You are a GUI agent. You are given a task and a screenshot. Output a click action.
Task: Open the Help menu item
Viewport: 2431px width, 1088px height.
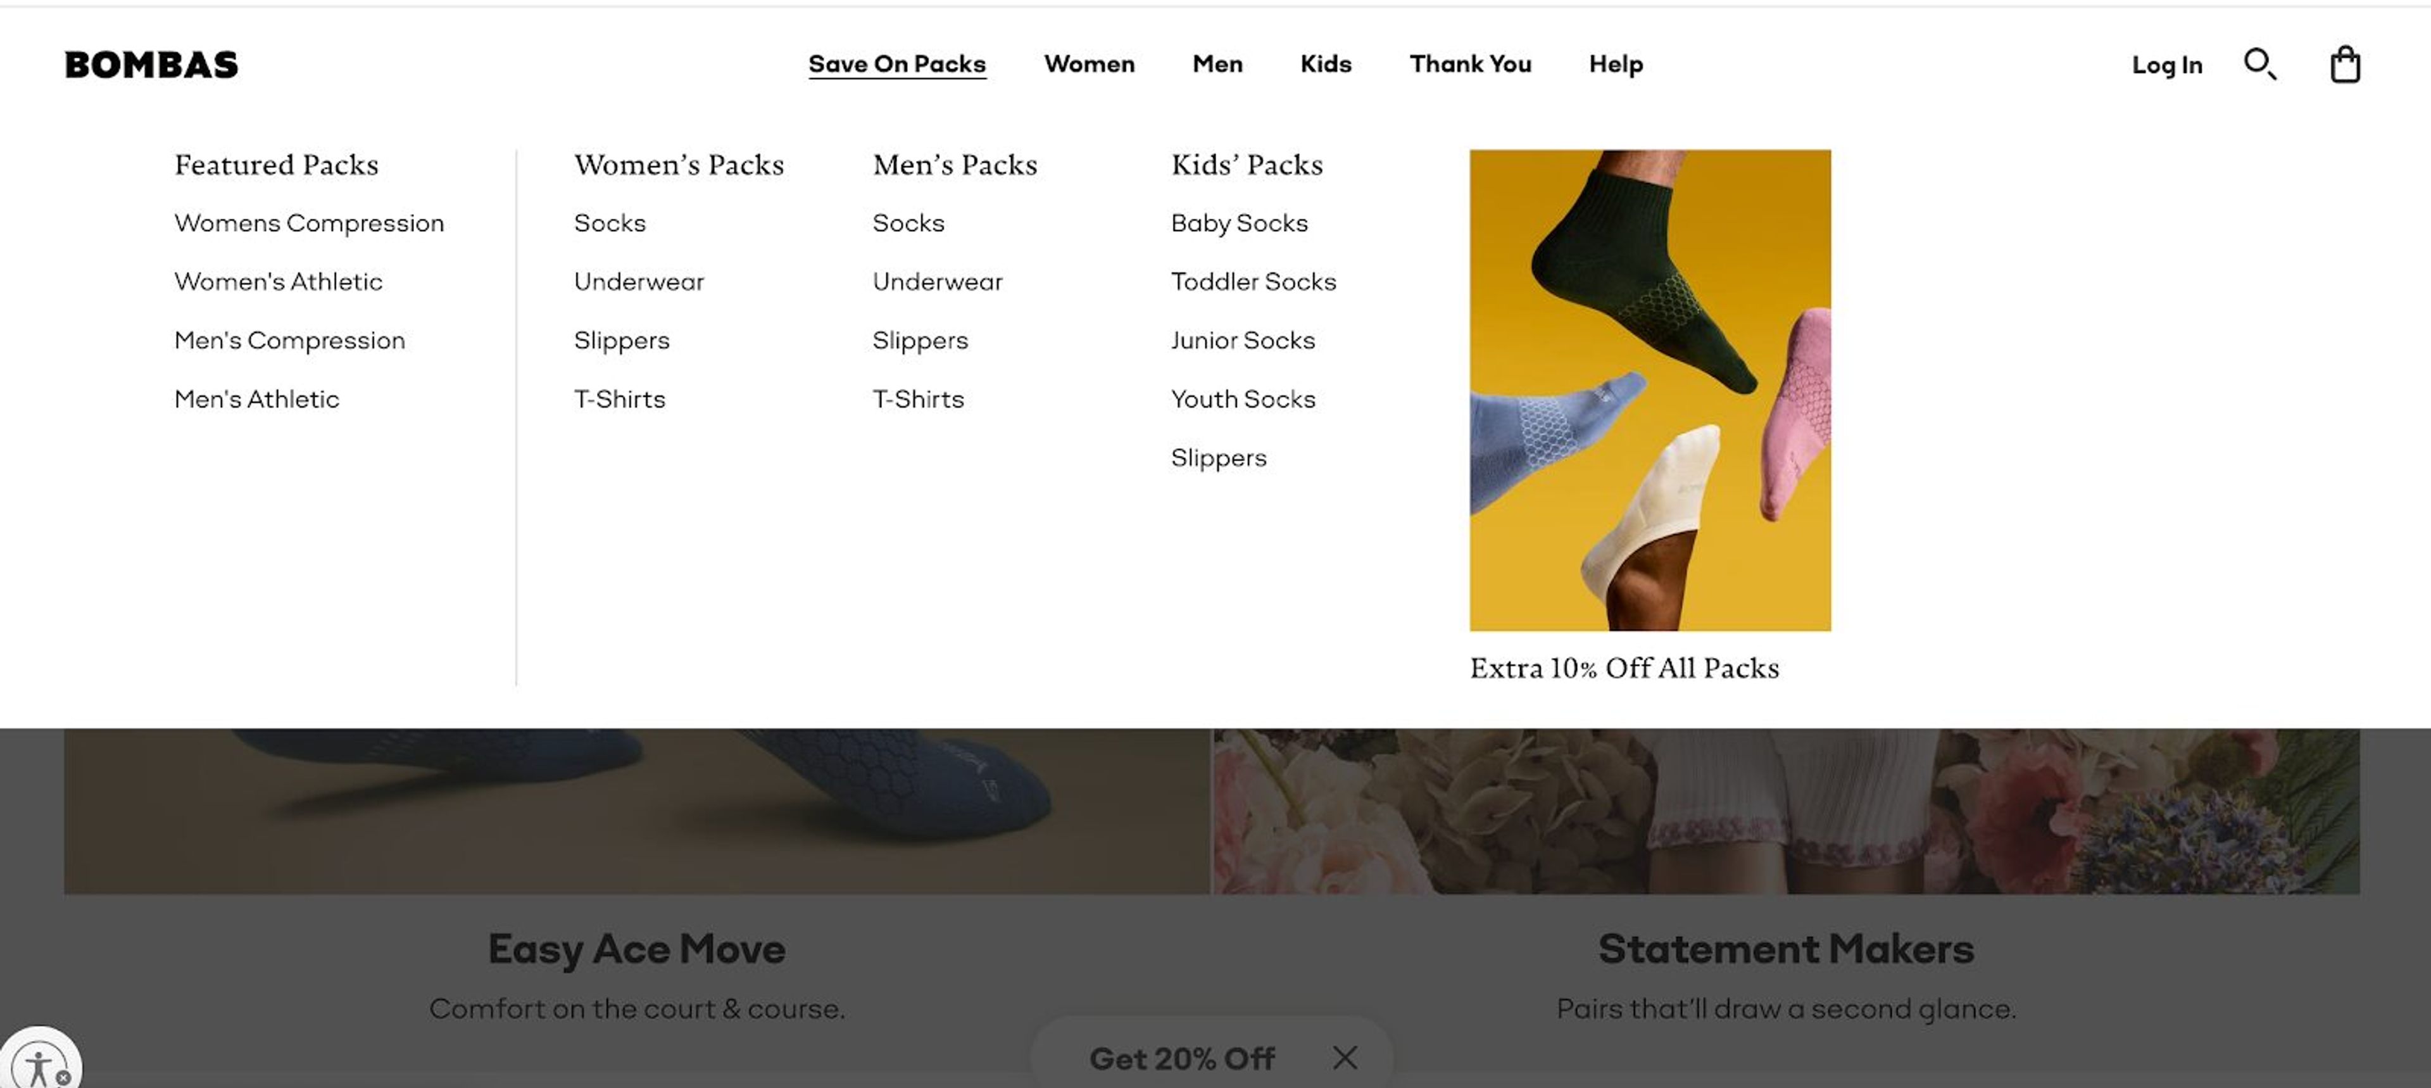[x=1616, y=64]
